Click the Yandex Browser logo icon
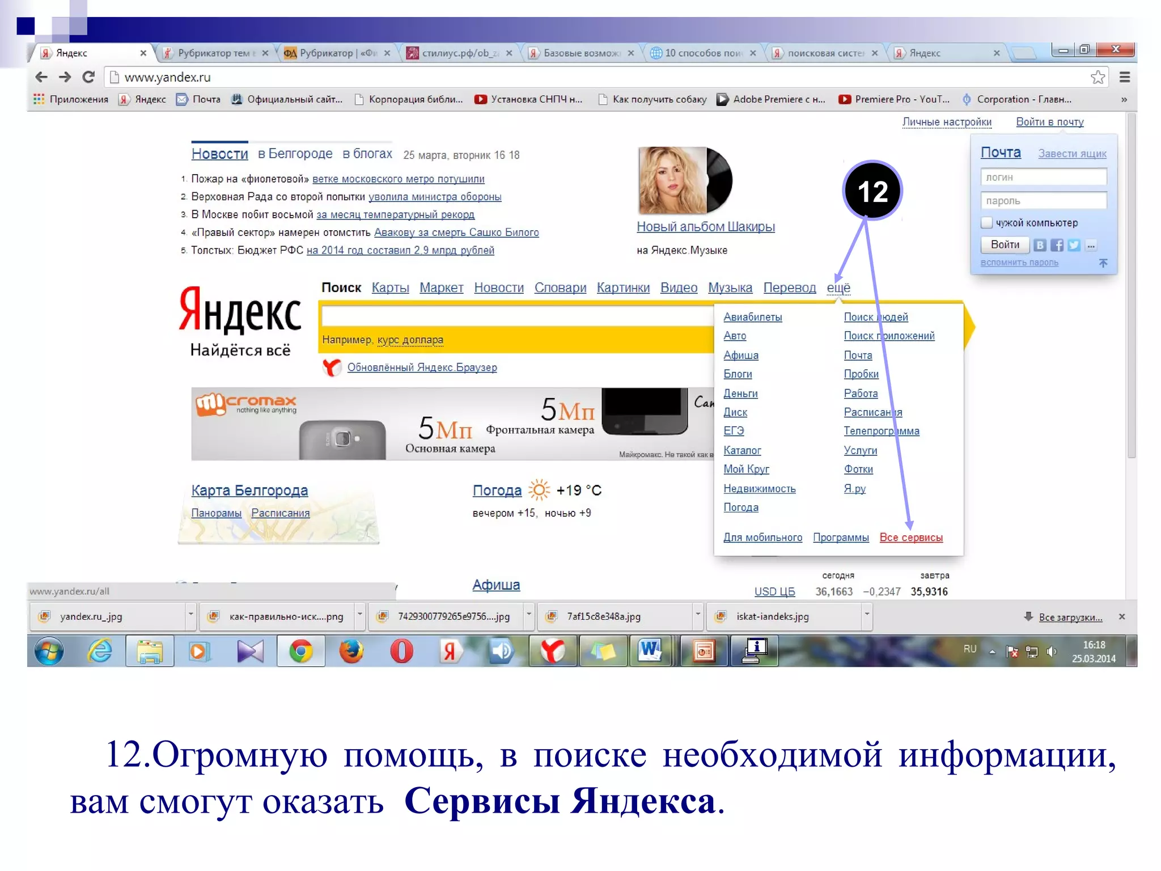Screen dimensions: 1161x871 (332, 367)
